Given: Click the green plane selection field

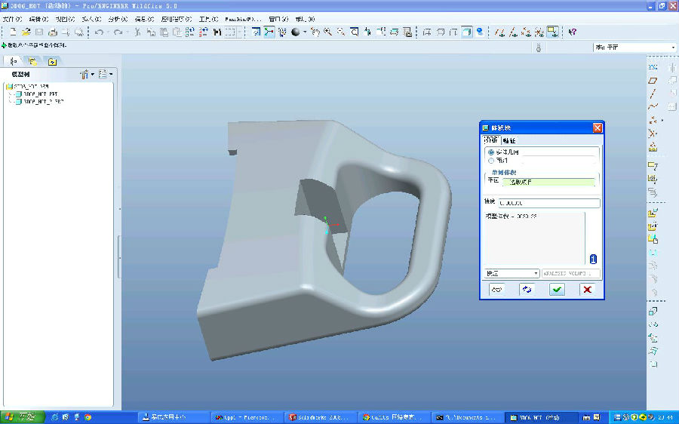Looking at the screenshot, I should coord(548,181).
